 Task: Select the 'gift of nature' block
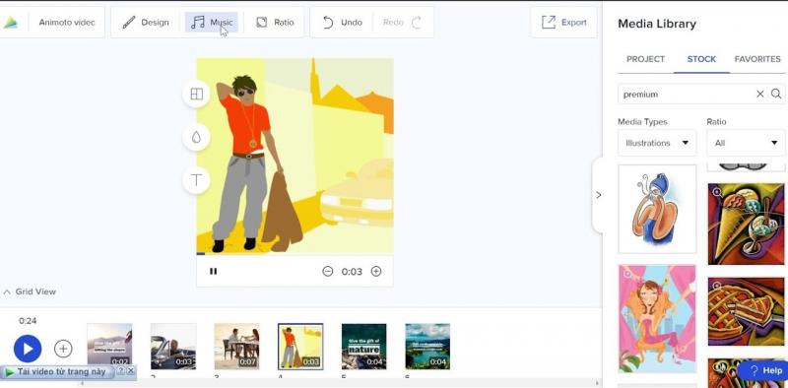[x=364, y=347]
